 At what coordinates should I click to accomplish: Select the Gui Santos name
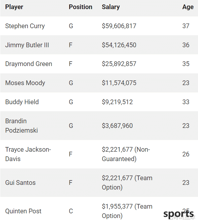coord(20,183)
